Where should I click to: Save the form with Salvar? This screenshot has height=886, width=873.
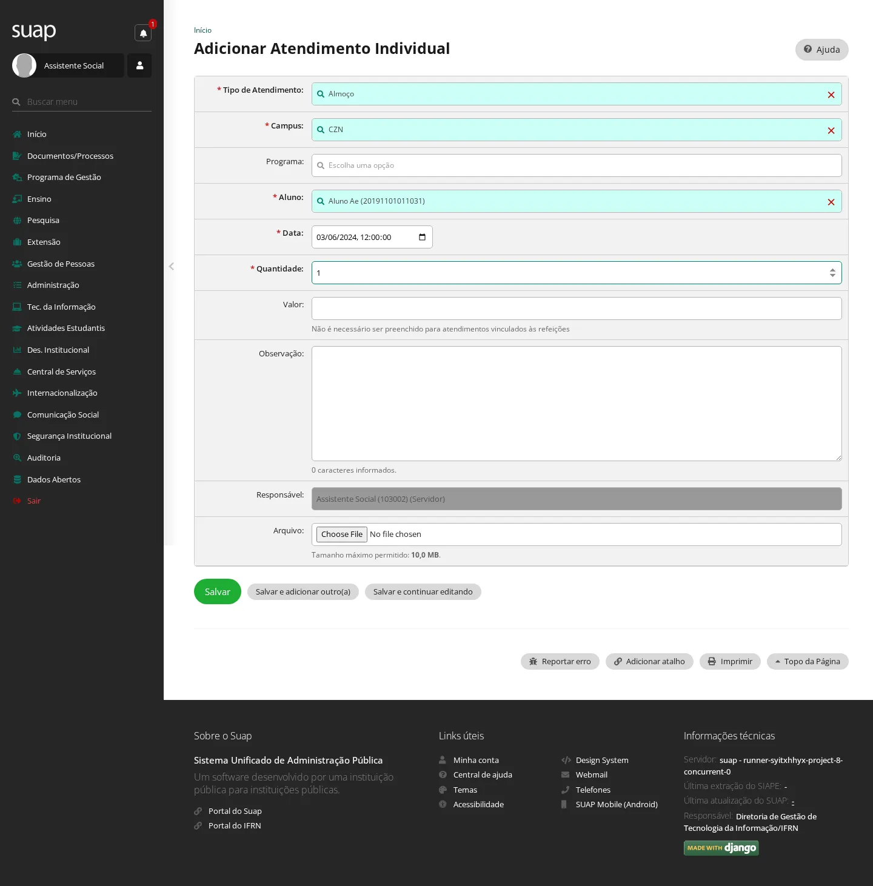218,591
